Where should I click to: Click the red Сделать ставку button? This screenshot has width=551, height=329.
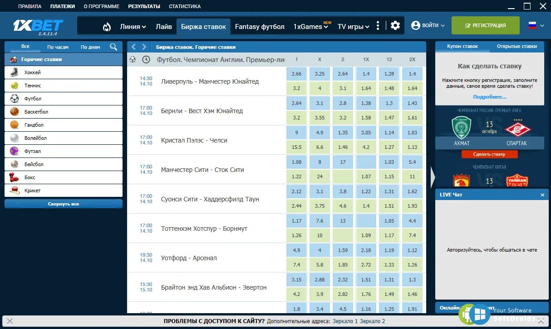[489, 154]
